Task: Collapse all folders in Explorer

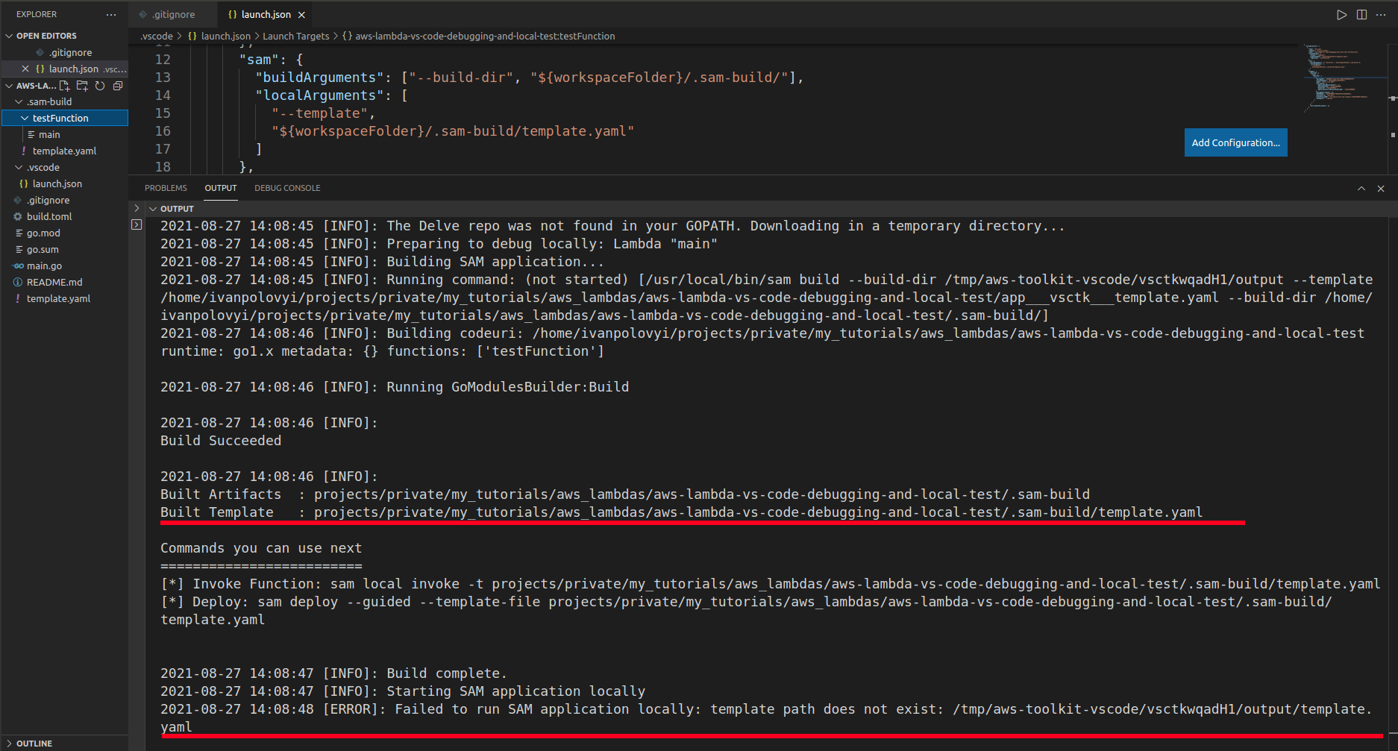Action: (118, 86)
